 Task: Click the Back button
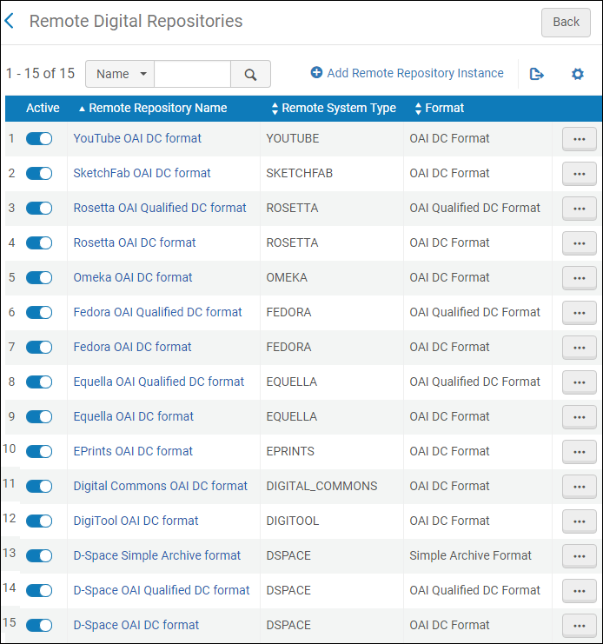click(x=566, y=23)
